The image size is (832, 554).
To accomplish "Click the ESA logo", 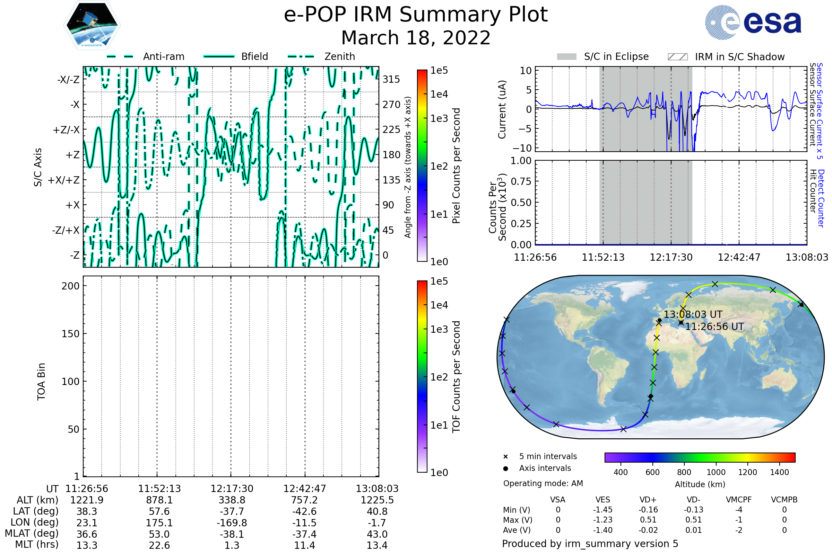I will [753, 23].
